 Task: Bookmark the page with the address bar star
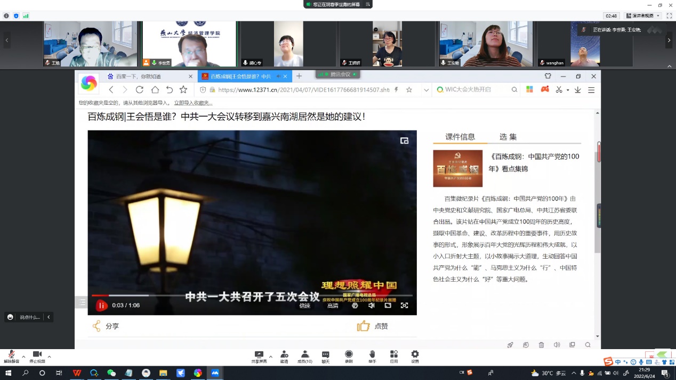pos(409,90)
